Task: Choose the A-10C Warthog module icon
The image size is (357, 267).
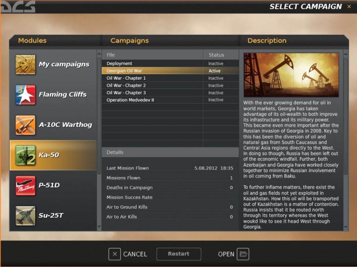Action: coord(25,125)
